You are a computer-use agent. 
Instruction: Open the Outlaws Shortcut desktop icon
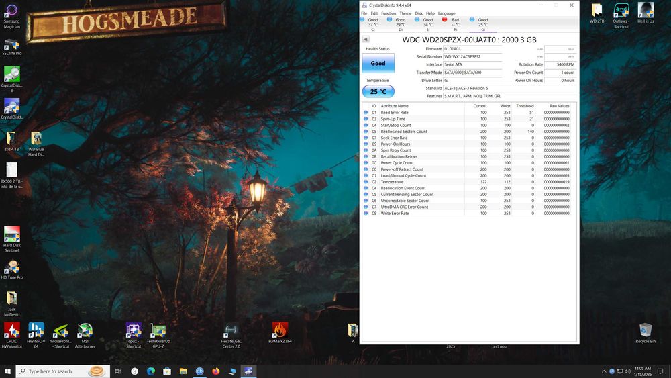pos(621,16)
